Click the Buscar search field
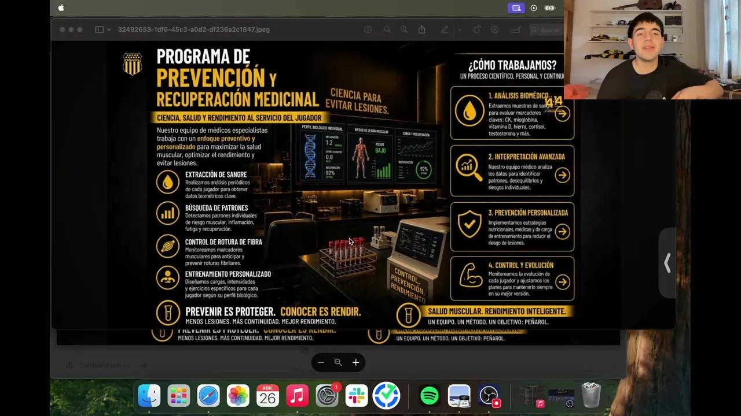The height and width of the screenshot is (416, 741). tap(546, 30)
